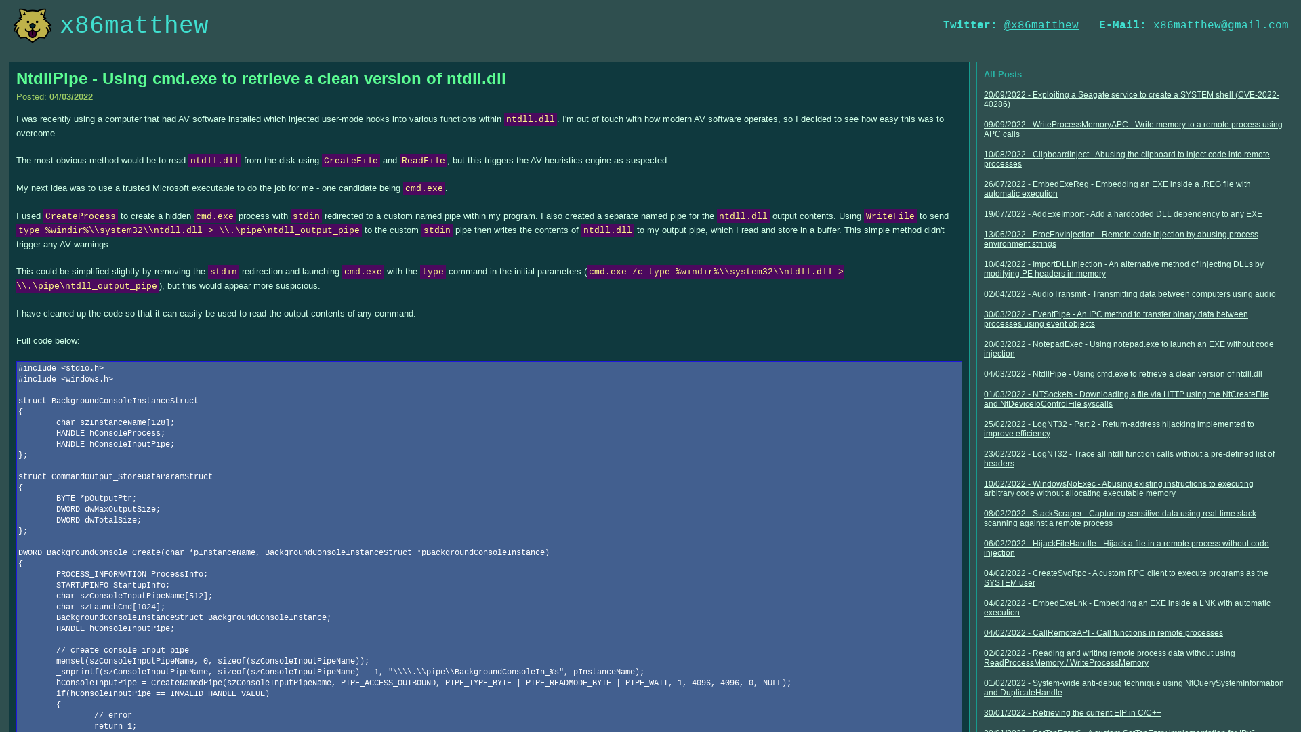Open the EmbedExeLnk post link
The width and height of the screenshot is (1301, 732).
(x=1127, y=608)
